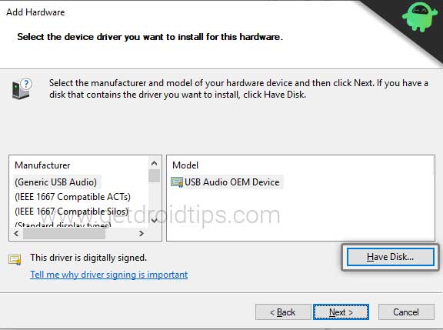
Task: Click the horizontal scroll right arrow
Action: click(142, 233)
